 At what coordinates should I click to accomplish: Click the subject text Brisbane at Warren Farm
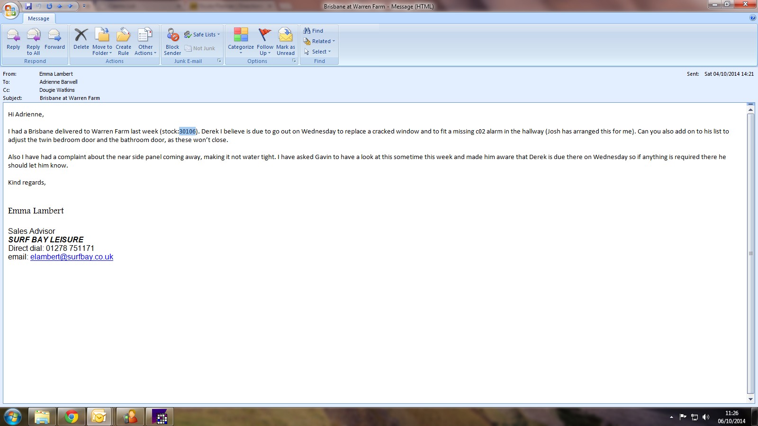point(70,98)
